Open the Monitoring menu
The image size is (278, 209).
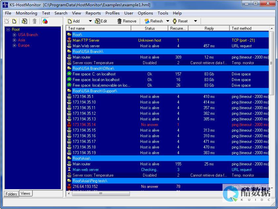(x=26, y=13)
